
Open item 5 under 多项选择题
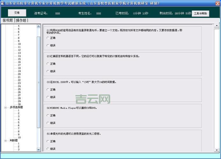(18, 122)
